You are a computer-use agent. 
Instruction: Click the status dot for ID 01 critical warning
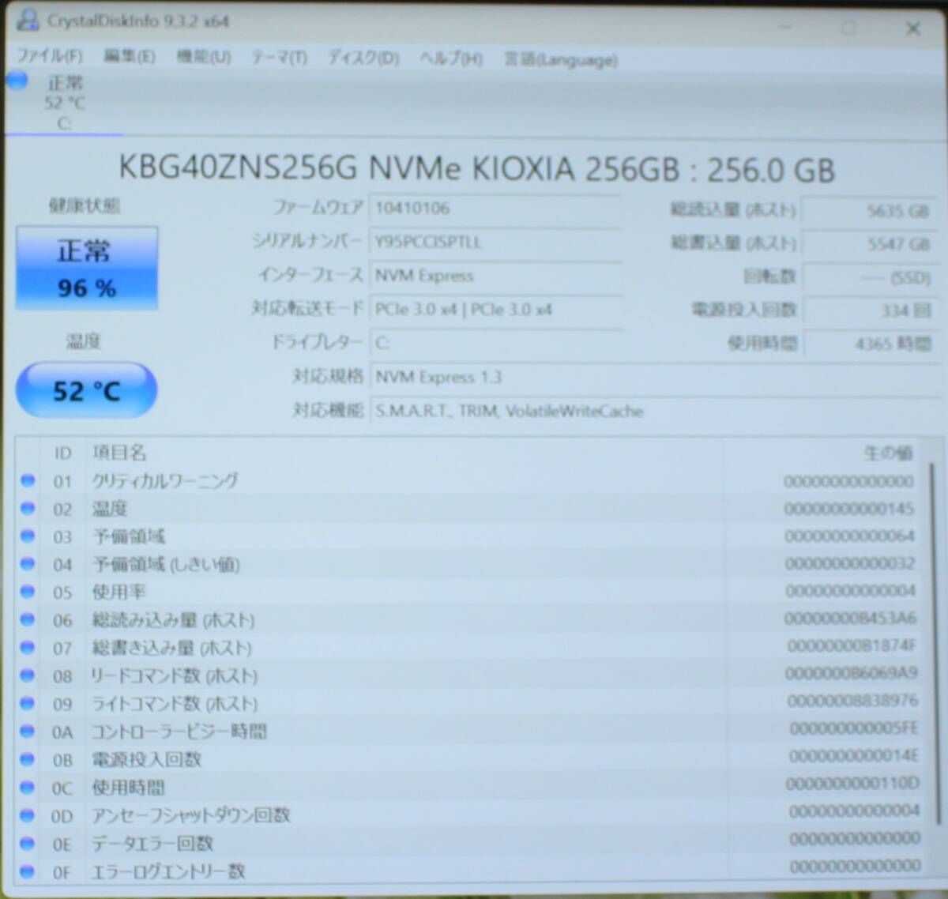pos(28,480)
